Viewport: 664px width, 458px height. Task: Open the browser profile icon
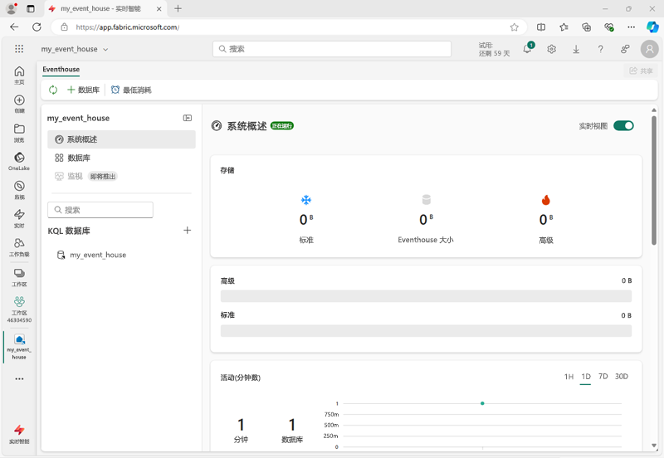click(x=12, y=8)
